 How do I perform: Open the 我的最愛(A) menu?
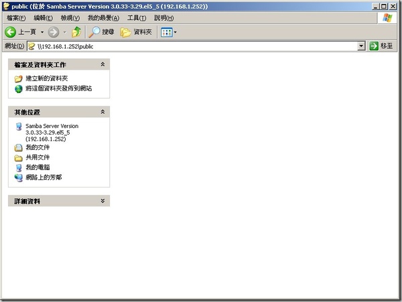click(x=103, y=18)
